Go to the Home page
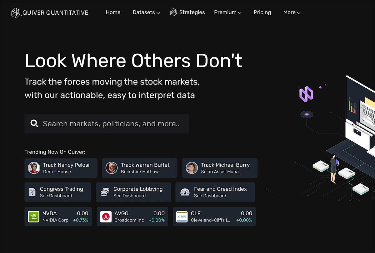Viewport: 375px width, 253px height. tap(113, 12)
